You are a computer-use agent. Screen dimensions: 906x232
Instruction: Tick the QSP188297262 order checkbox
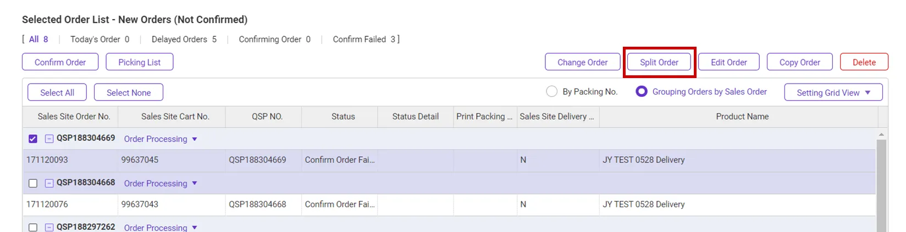[33, 227]
